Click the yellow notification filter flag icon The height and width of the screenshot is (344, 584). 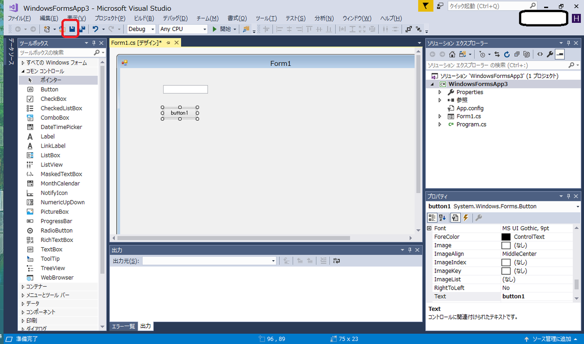coord(426,6)
